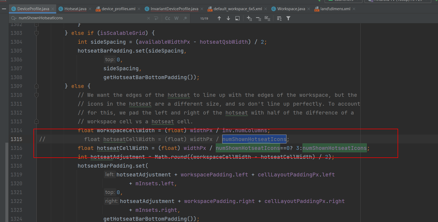438x222 pixels.
Task: Close the Hotseat.java tab
Action: pyautogui.click(x=90, y=9)
